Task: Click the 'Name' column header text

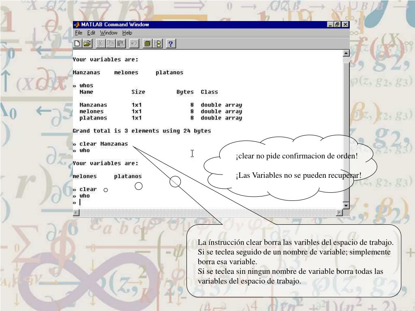Action: [x=86, y=92]
